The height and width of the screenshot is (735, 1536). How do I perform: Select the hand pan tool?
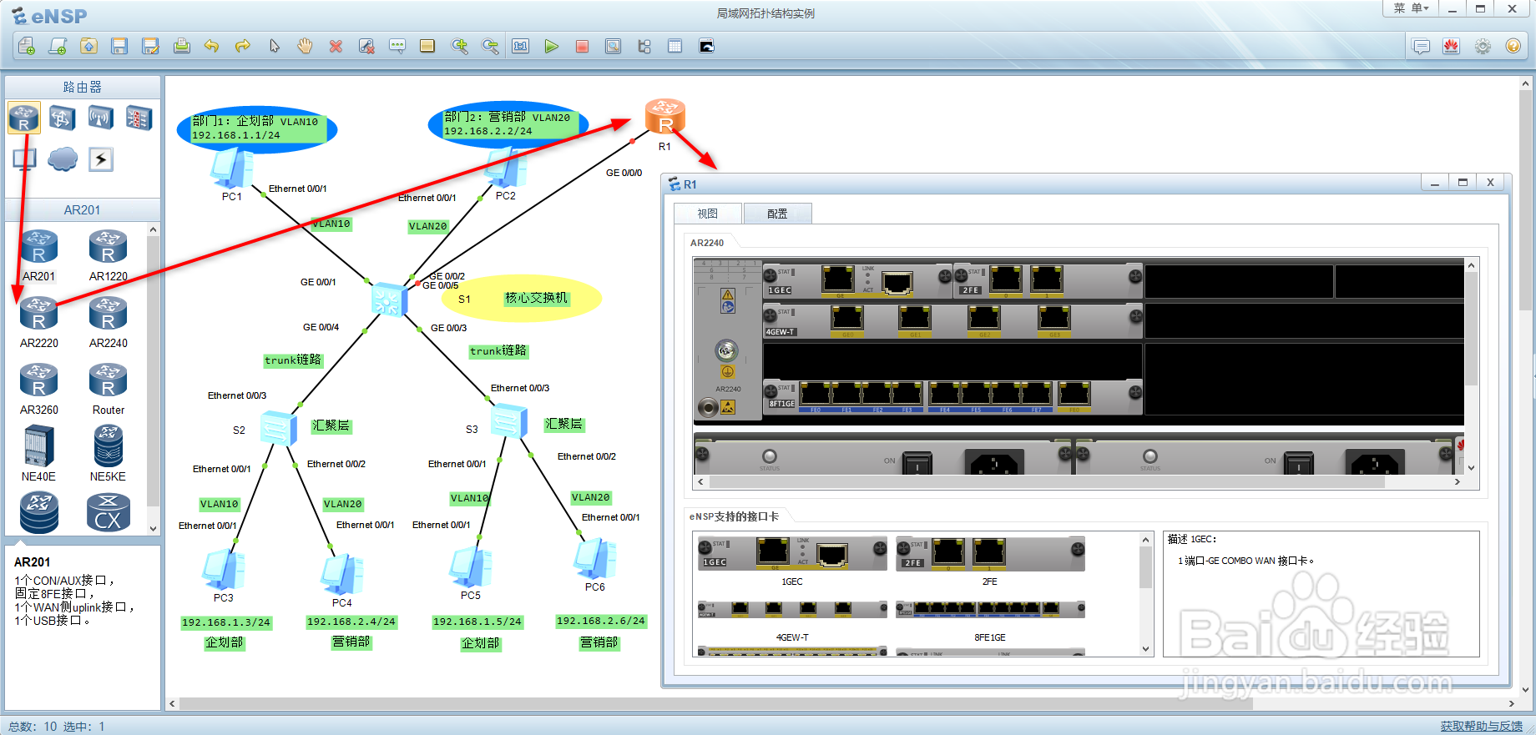point(305,46)
